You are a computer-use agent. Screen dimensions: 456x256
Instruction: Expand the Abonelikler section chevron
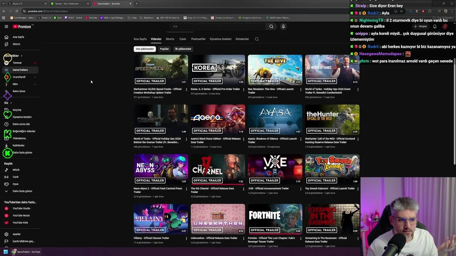21,56
